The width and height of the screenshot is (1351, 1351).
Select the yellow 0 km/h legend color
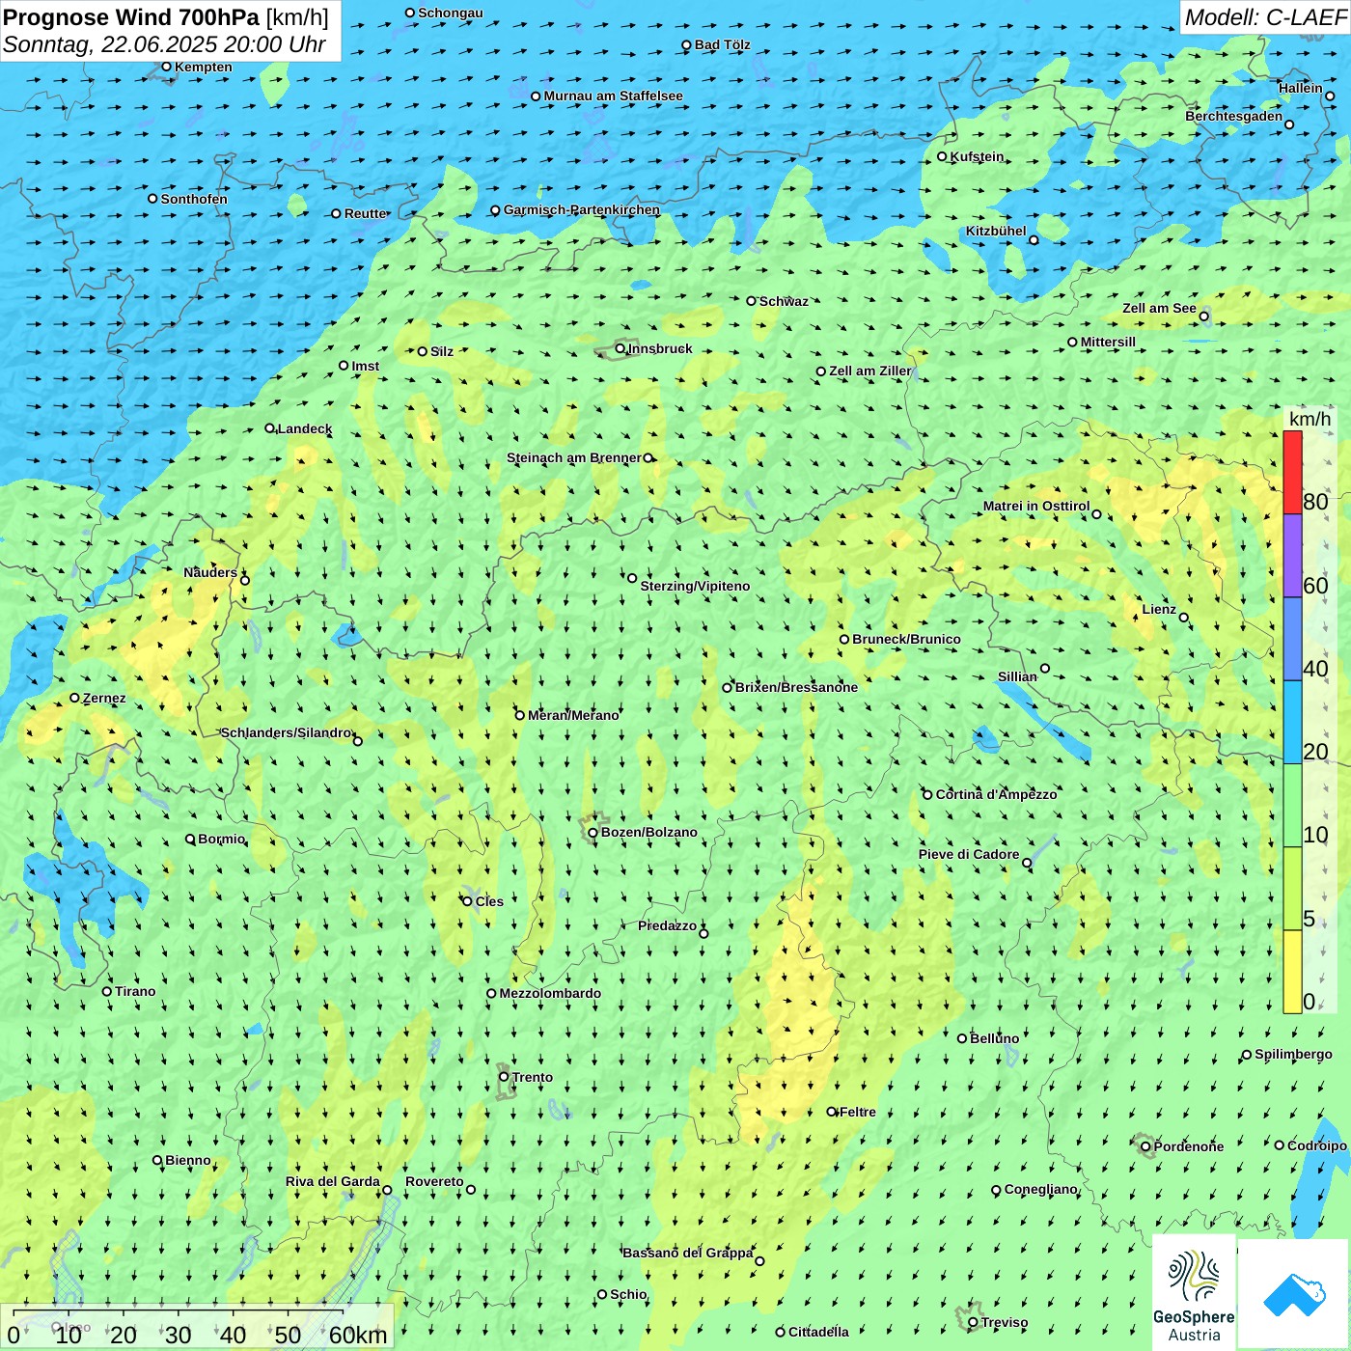coord(1292,972)
